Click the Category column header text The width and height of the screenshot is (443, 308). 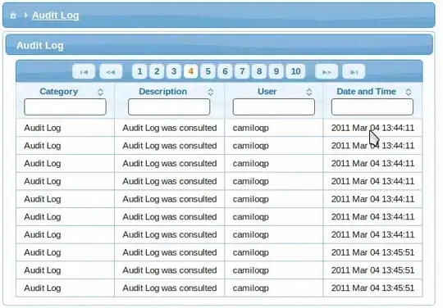(59, 92)
